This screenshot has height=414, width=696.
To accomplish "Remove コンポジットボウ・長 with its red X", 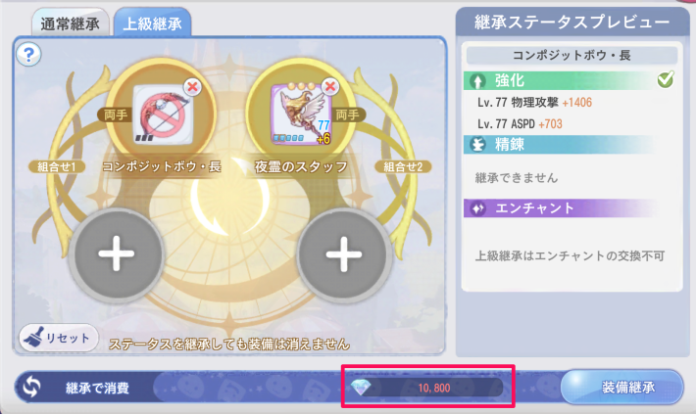I will (x=193, y=86).
